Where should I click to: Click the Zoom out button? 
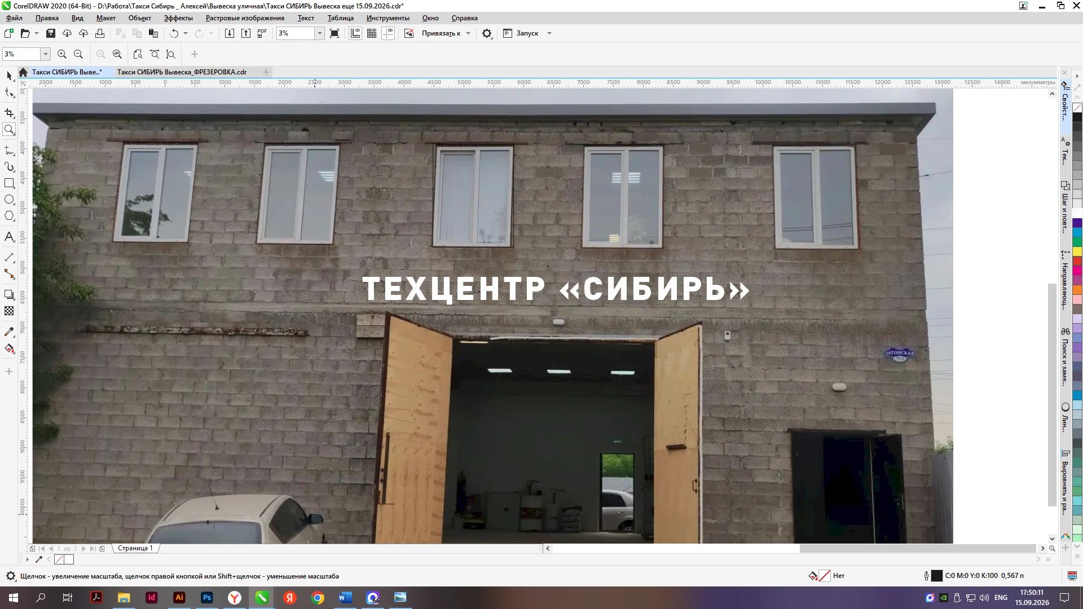[78, 54]
